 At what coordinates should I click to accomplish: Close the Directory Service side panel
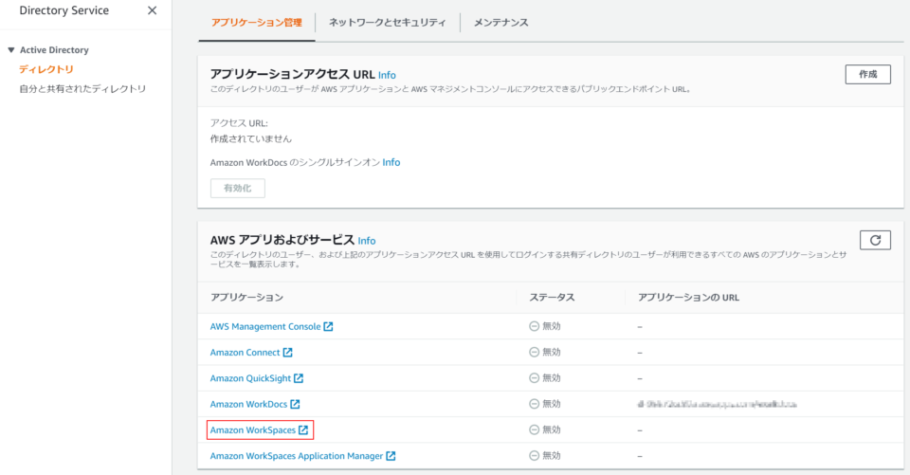tap(152, 10)
